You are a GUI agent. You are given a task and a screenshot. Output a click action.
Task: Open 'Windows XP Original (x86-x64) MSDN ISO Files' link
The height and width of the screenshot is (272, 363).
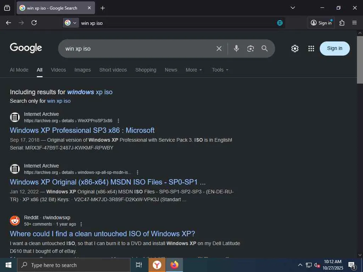[x=108, y=182]
